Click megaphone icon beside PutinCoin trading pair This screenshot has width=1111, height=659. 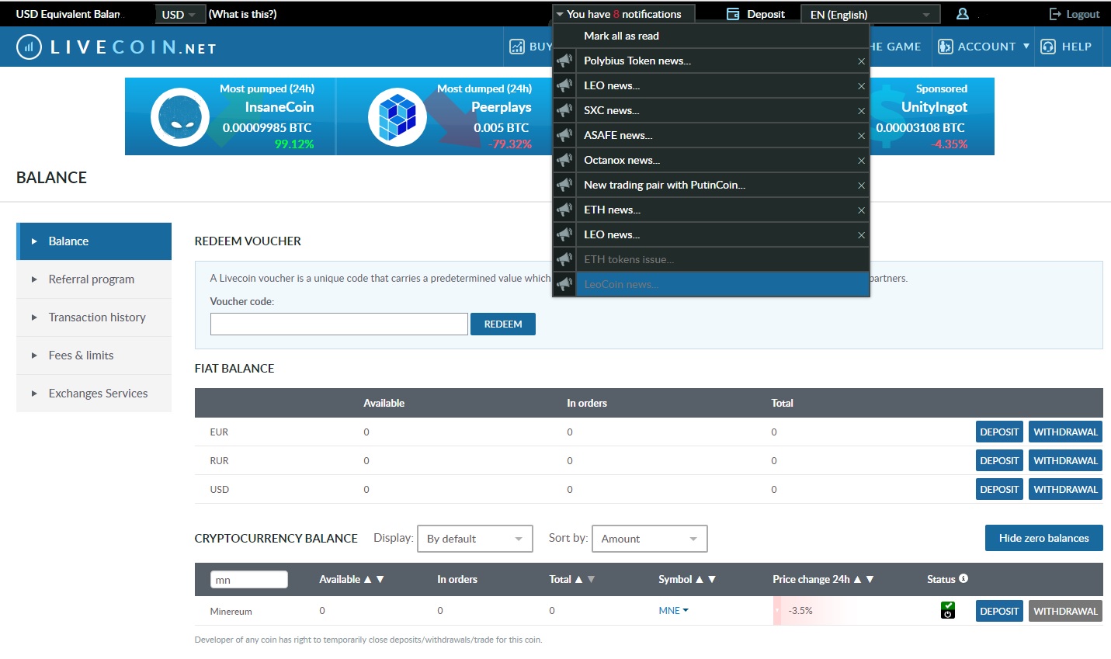564,185
